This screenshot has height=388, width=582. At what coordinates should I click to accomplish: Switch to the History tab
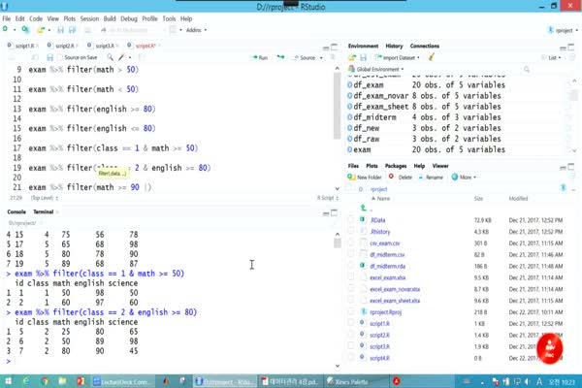pyautogui.click(x=395, y=46)
